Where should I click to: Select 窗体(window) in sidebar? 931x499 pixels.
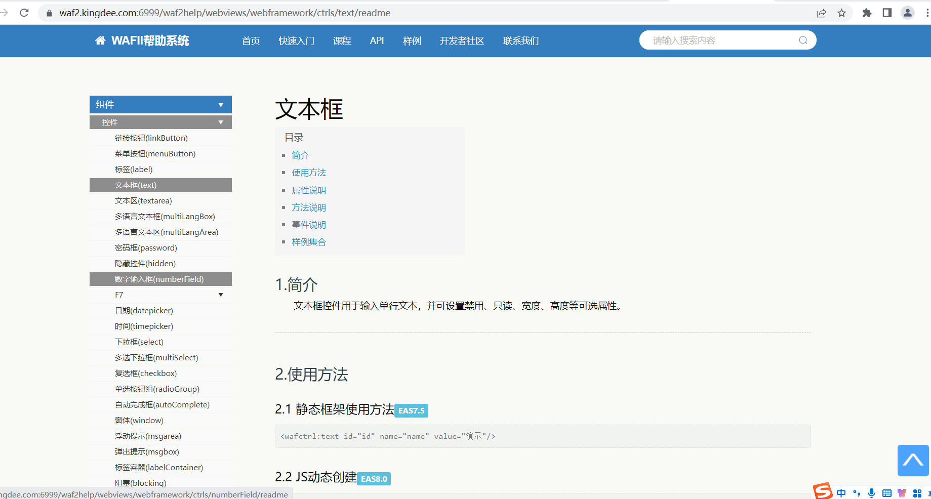pyautogui.click(x=160, y=421)
